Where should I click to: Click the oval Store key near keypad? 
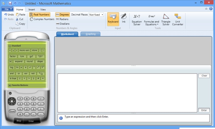[x=12, y=111]
